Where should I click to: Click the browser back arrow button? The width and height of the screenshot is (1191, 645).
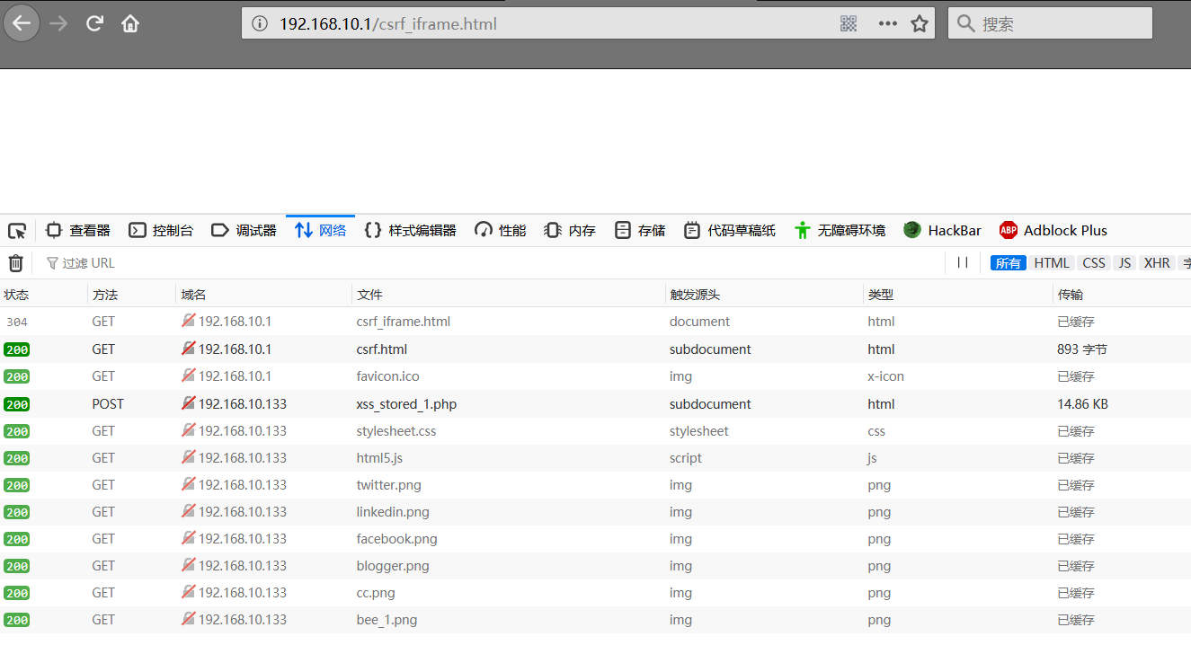[22, 24]
